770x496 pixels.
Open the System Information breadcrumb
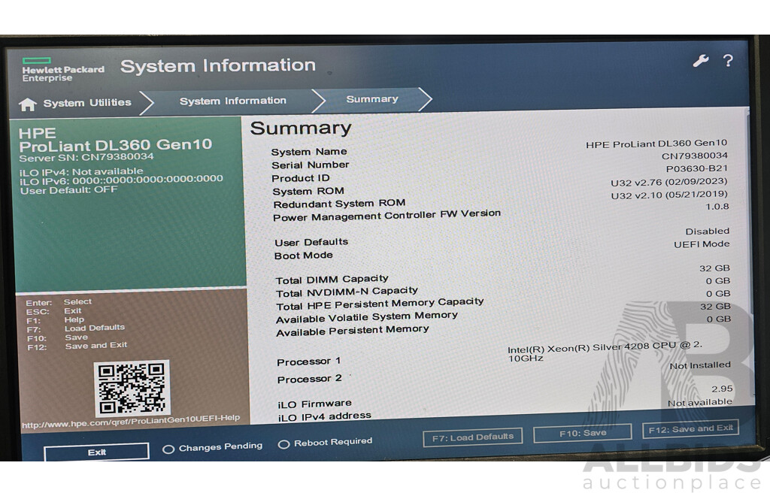point(233,101)
